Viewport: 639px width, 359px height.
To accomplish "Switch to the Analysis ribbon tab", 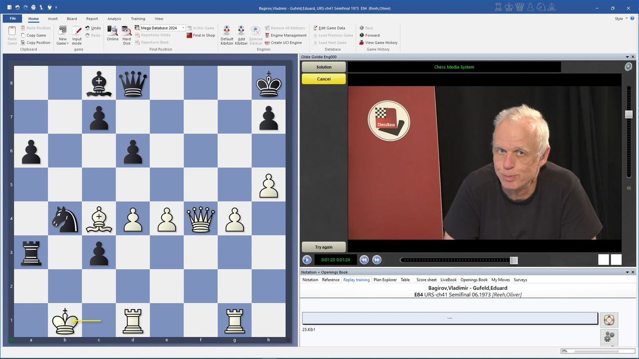I will coord(115,19).
